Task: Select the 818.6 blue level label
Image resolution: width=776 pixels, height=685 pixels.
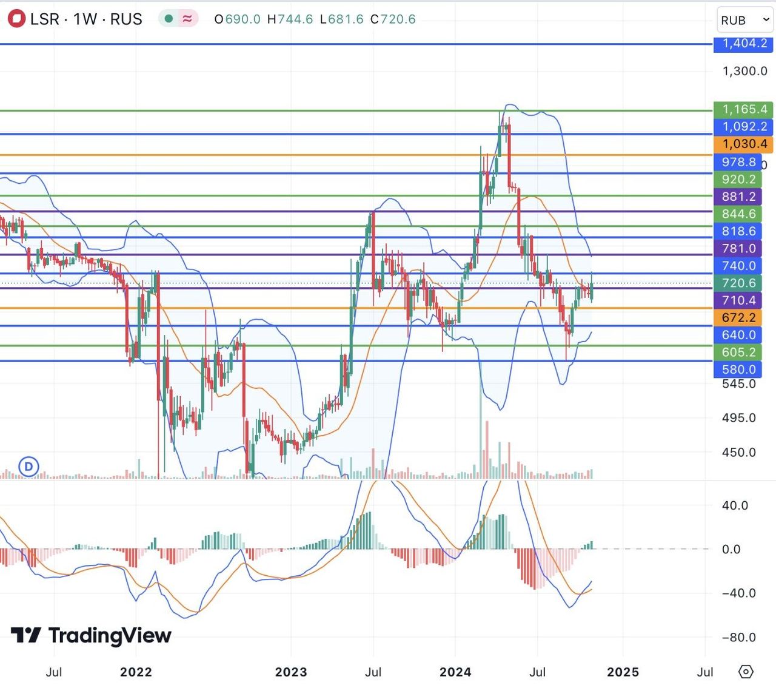Action: pyautogui.click(x=738, y=231)
